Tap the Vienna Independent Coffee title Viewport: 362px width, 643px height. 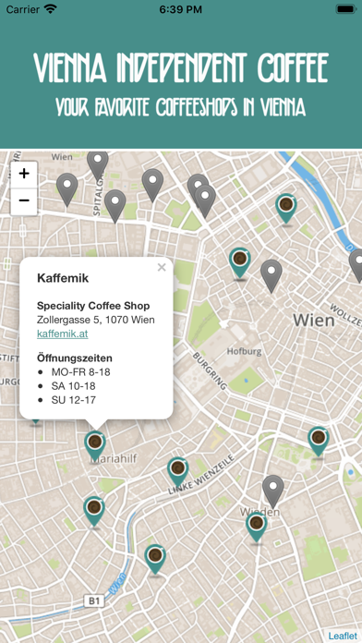pos(181,67)
